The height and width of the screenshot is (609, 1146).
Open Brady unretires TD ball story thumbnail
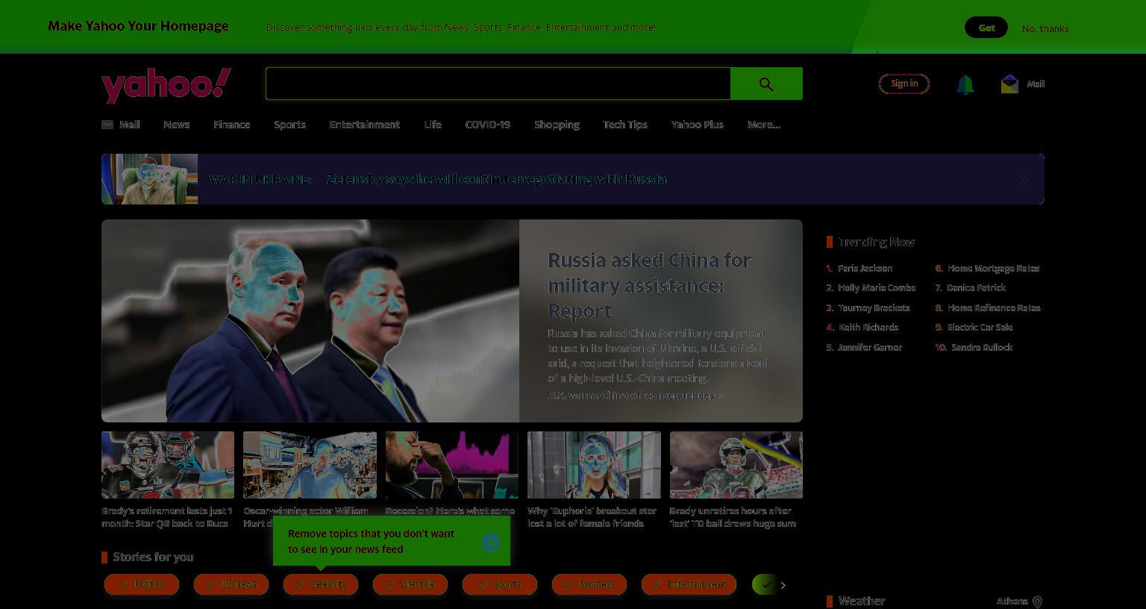coord(736,465)
